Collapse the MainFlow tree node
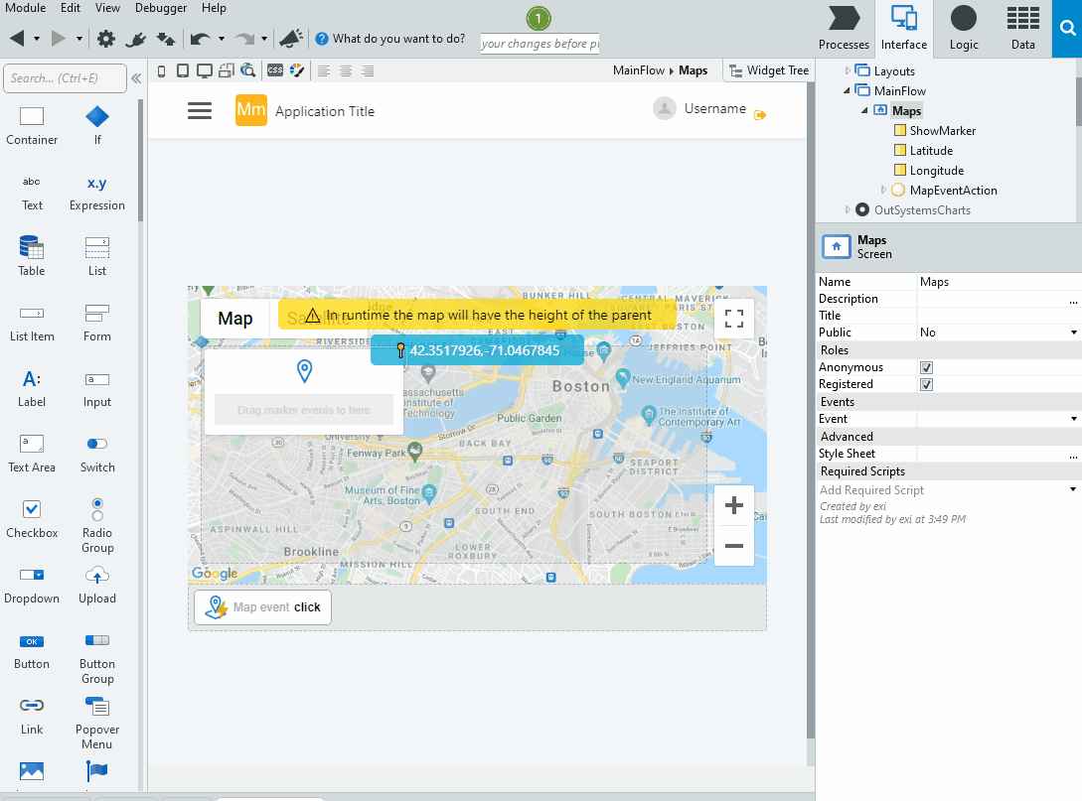 pos(847,91)
